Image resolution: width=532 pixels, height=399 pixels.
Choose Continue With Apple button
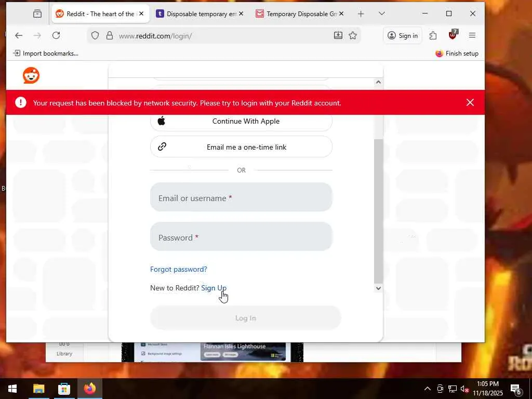point(241,121)
